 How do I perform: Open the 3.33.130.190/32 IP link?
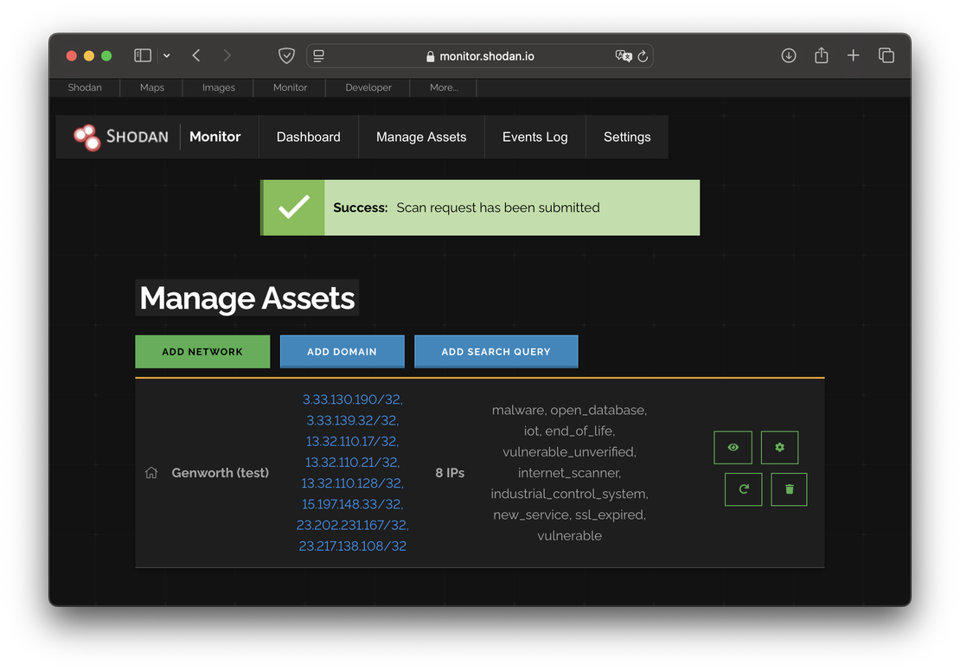point(352,399)
